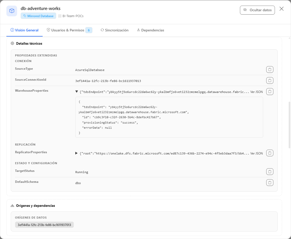Copy ReplicatorProperties JSON to clipboard
Screen dimensions: 291x239
(270, 153)
